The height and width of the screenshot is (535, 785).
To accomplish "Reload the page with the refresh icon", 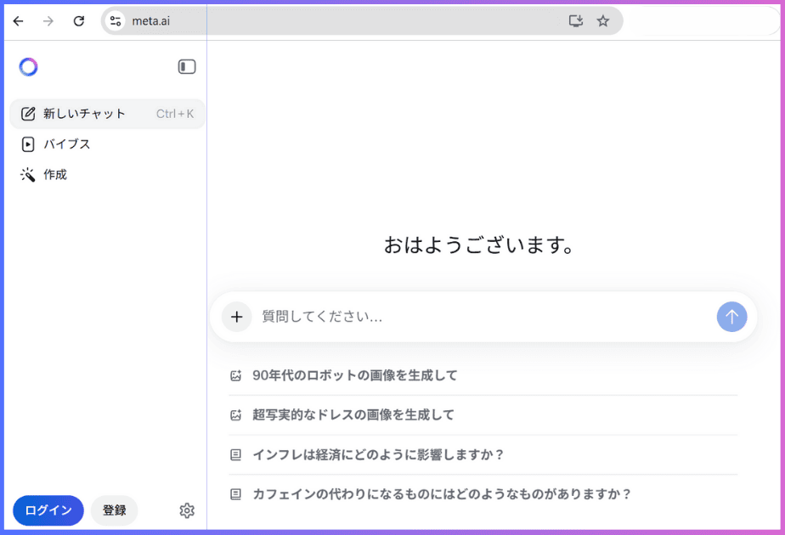I will coord(78,21).
